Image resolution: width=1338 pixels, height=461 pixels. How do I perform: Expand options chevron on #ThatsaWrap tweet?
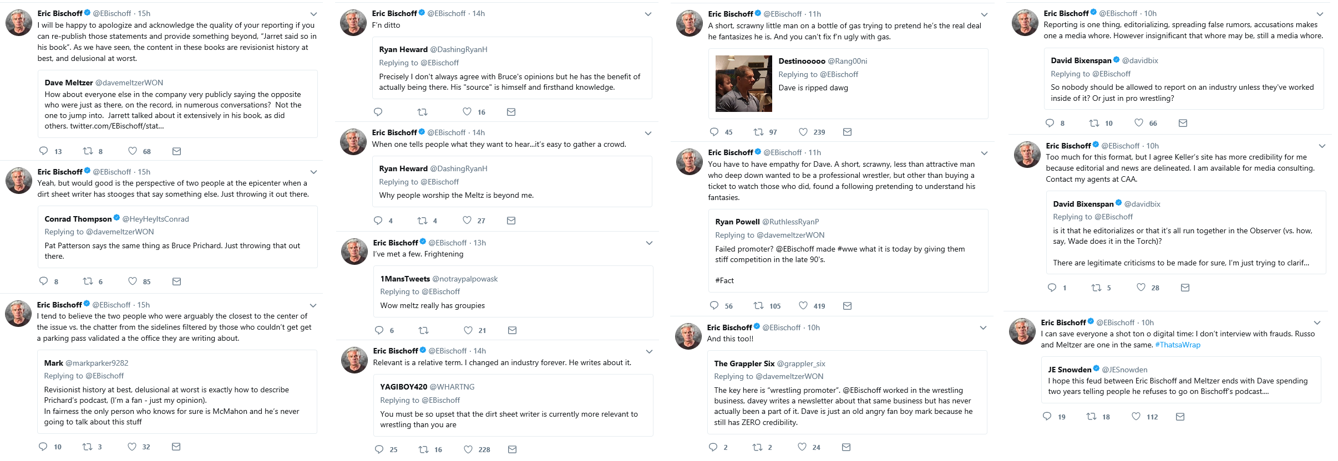coord(1317,322)
